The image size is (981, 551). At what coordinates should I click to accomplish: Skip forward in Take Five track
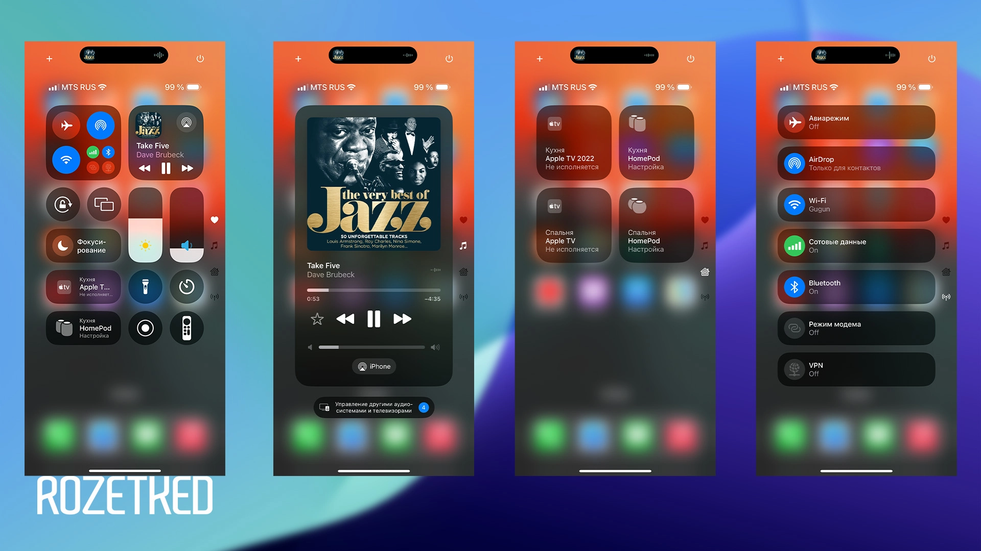coord(402,319)
